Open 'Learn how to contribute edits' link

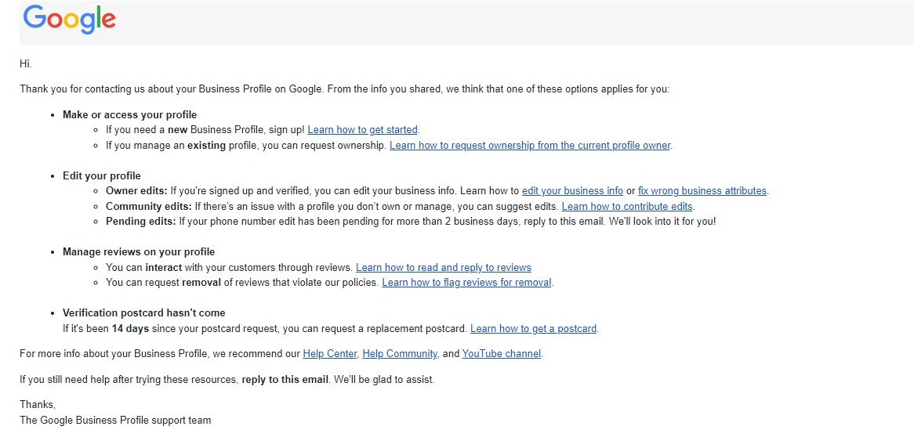point(627,206)
